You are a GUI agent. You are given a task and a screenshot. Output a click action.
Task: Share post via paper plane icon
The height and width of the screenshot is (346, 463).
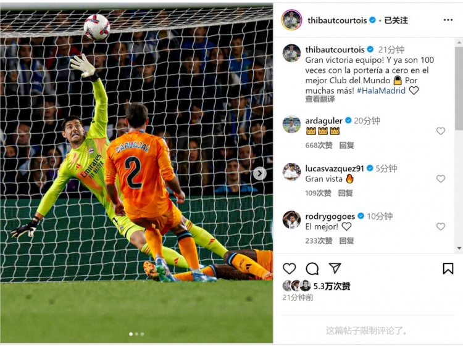(x=335, y=268)
